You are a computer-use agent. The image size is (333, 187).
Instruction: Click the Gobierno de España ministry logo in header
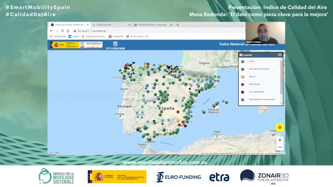(x=65, y=45)
